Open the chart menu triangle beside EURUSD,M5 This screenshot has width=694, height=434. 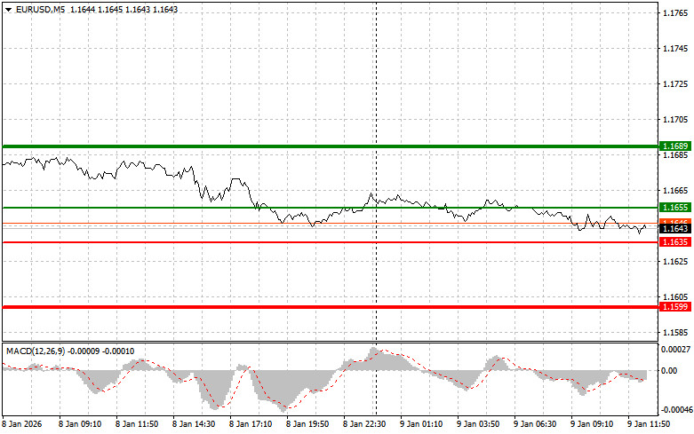pyautogui.click(x=8, y=10)
